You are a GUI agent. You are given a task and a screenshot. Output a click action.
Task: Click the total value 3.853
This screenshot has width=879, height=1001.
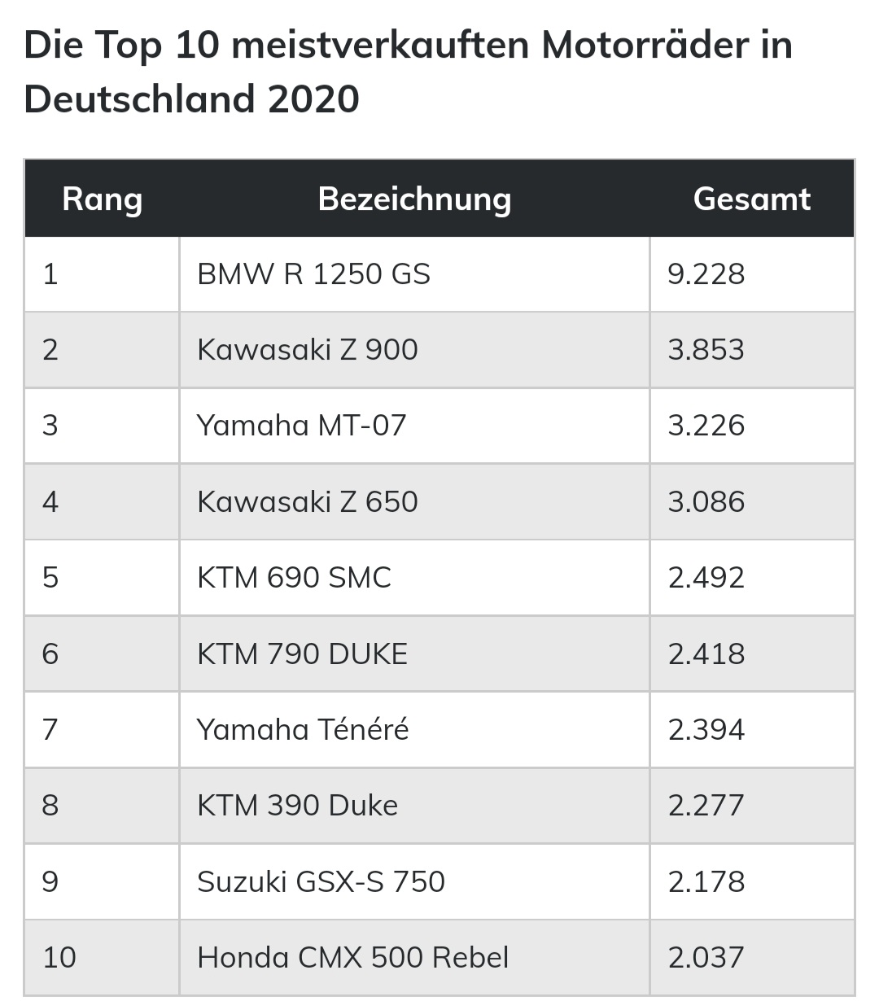click(706, 350)
